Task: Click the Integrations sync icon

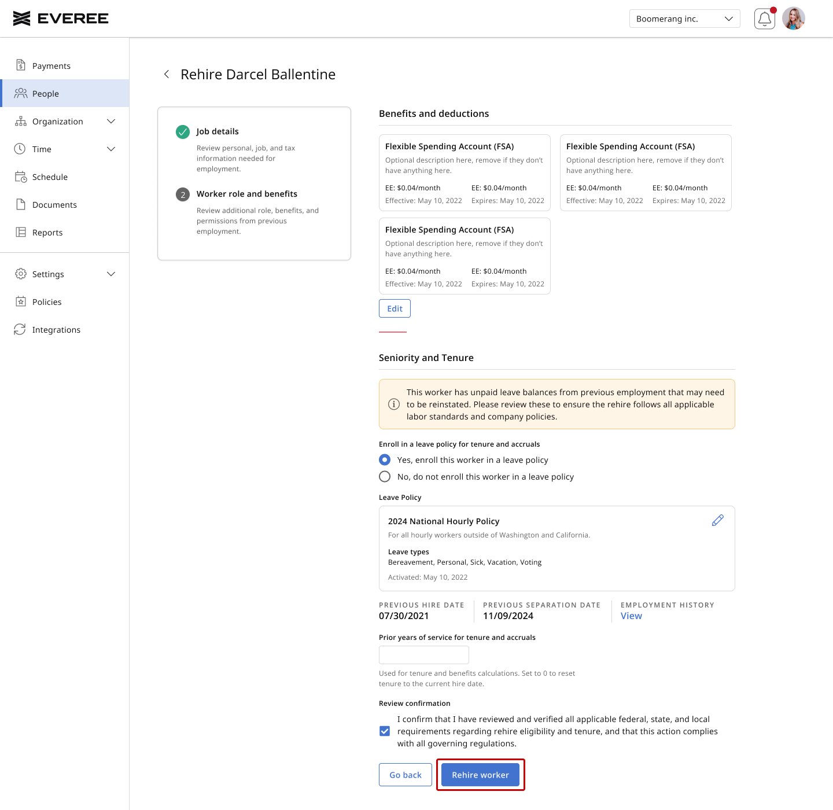Action: pyautogui.click(x=20, y=329)
